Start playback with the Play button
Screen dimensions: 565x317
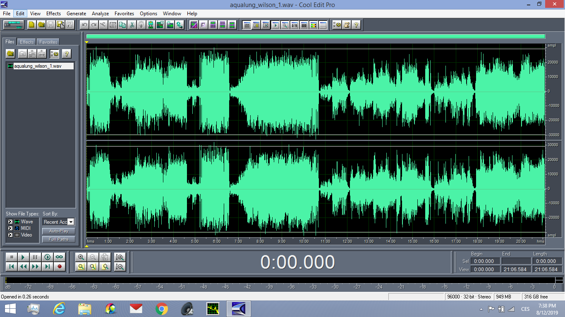coord(24,257)
